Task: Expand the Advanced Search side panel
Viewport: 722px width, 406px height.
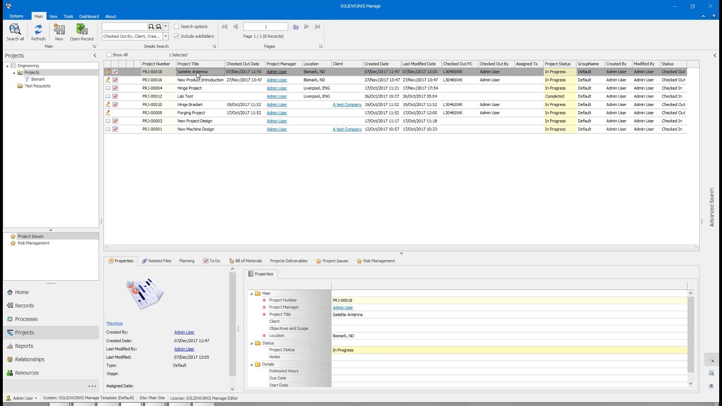Action: [712, 208]
